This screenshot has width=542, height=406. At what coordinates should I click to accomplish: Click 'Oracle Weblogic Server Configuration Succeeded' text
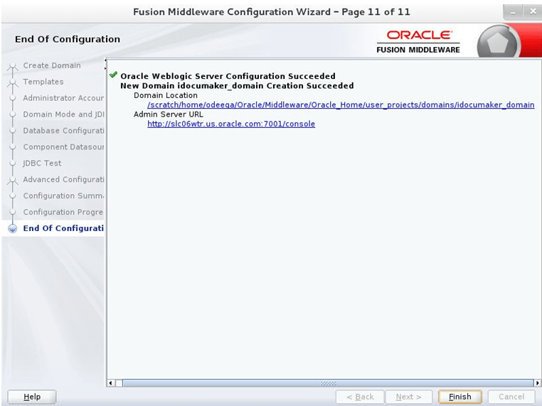[228, 76]
